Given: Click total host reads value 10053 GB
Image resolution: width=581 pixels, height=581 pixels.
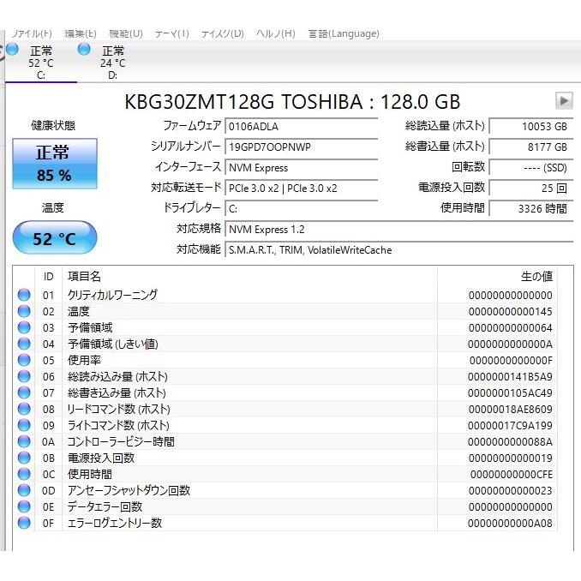Looking at the screenshot, I should 531,126.
